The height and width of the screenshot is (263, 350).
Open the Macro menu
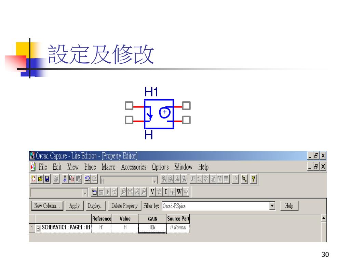(108, 167)
